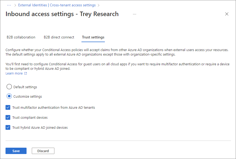Image resolution: width=236 pixels, height=159 pixels.
Task: Click the Discard button
Action: [43, 151]
